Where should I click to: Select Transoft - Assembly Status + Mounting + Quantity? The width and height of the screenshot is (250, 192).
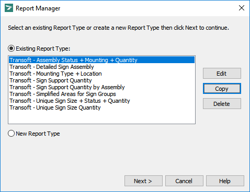[x=101, y=60]
